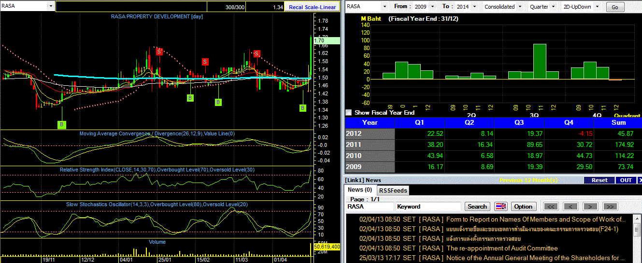Go to the next news page (>)
This screenshot has height=263, width=642.
(x=590, y=206)
